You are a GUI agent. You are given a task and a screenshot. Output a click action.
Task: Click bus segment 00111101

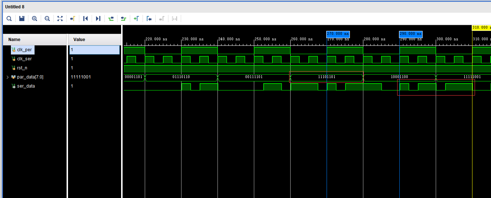click(254, 77)
